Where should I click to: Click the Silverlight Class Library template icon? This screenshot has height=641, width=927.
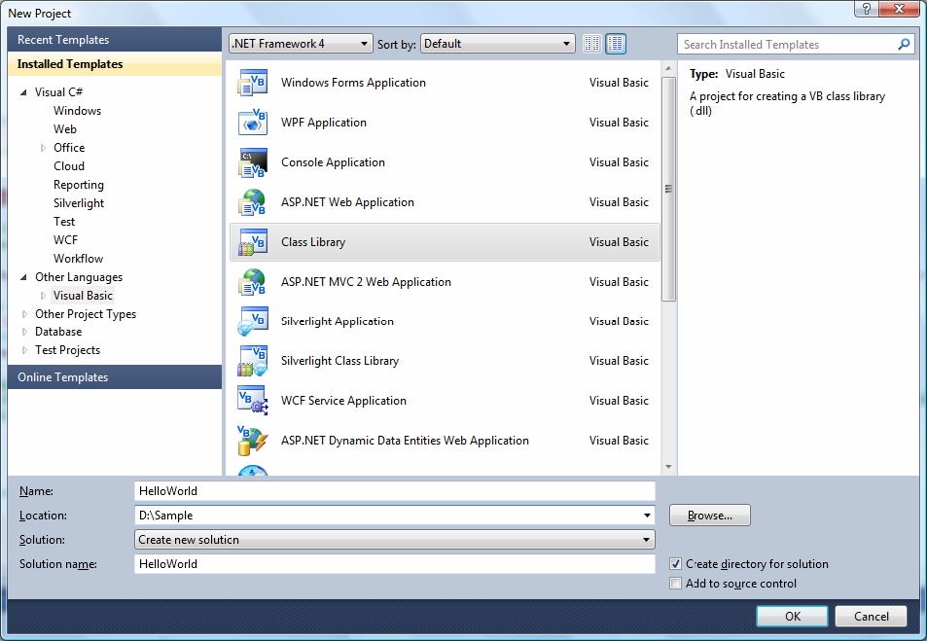(x=253, y=361)
